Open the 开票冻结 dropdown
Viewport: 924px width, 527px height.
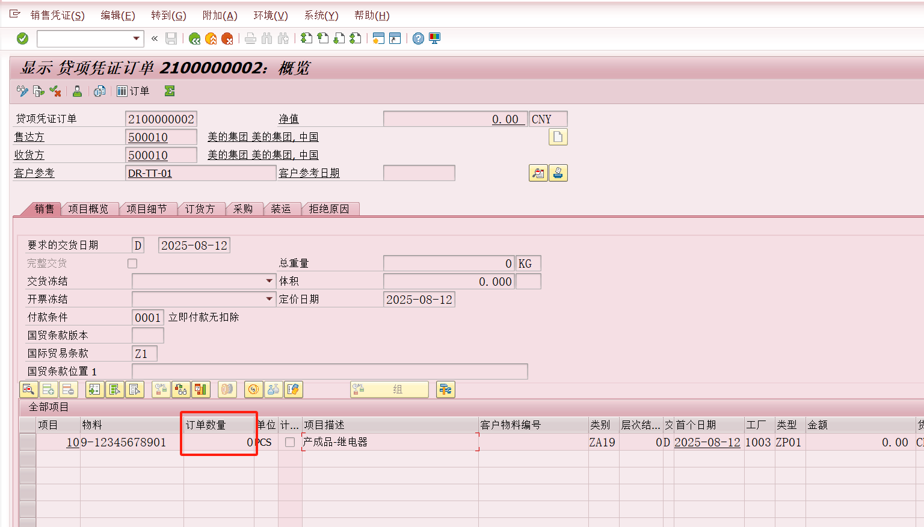269,299
